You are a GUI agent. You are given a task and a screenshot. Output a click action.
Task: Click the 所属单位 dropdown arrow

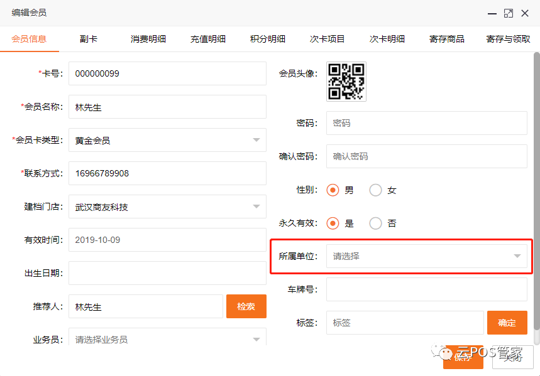(x=517, y=256)
